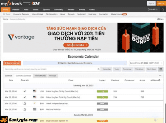166x123 pixels.
Task: Open the calendar date picker icon
Action: click(x=161, y=69)
